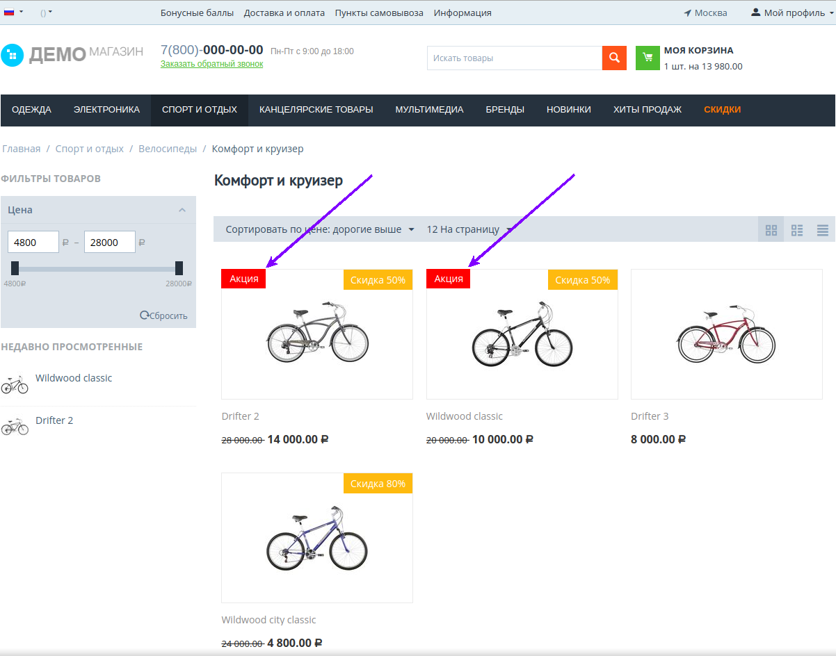The image size is (836, 656).
Task: Click the Demo Magazin logo icon
Action: (x=13, y=56)
